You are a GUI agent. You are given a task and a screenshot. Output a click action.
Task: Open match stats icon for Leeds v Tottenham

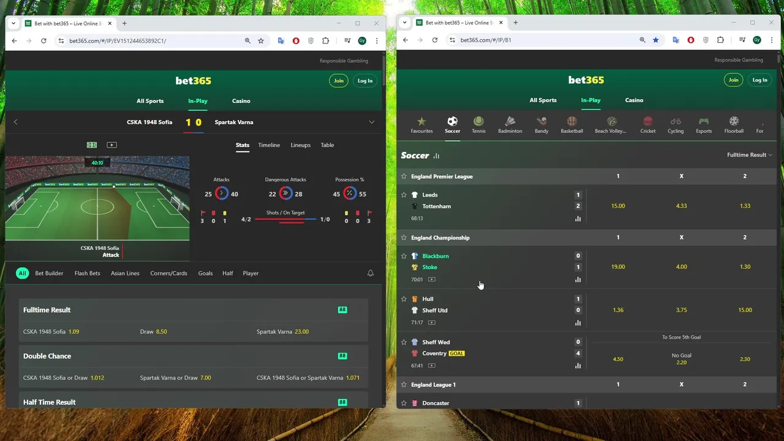(x=578, y=219)
